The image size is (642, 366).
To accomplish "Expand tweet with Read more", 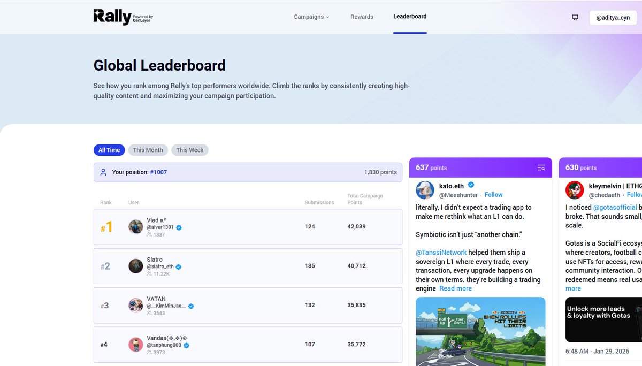I will (x=455, y=288).
